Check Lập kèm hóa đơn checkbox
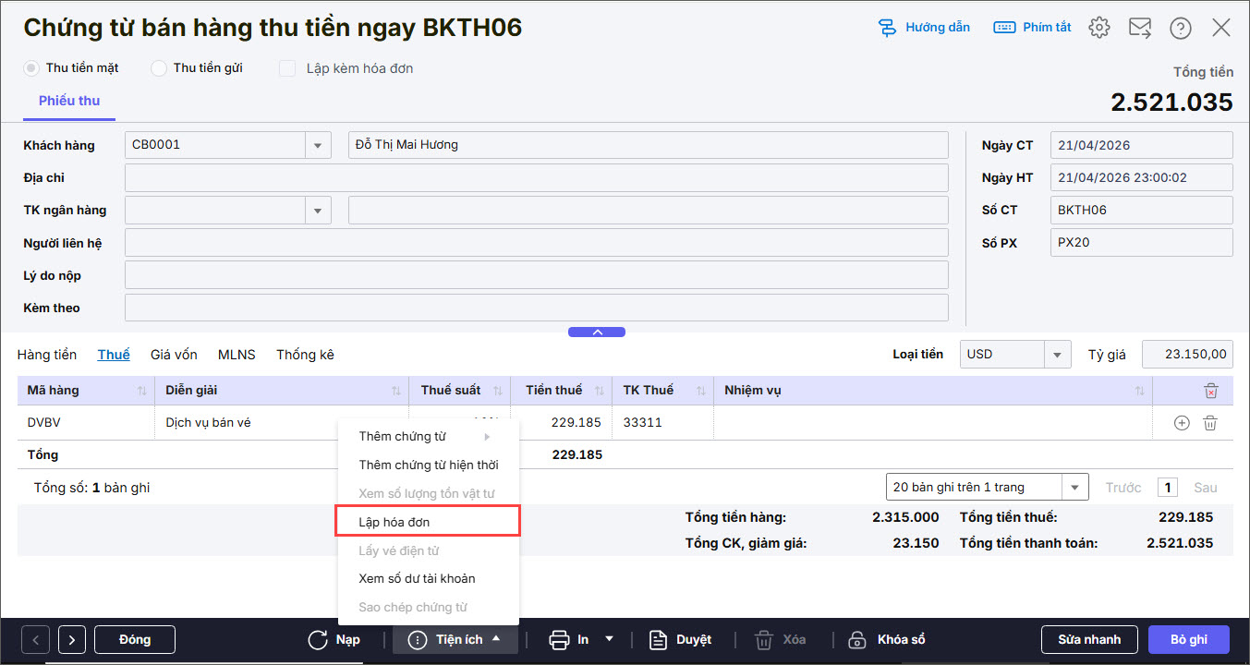Viewport: 1250px width, 665px height. pos(287,68)
